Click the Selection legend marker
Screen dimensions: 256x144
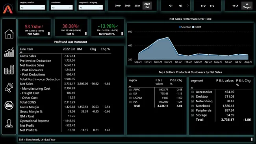point(180,27)
